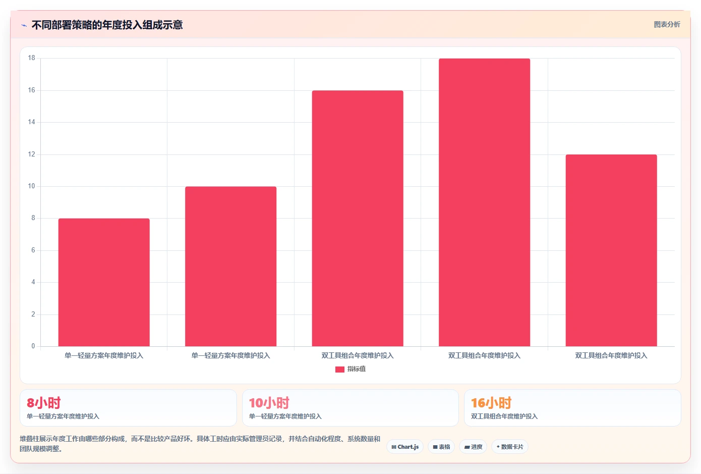Screen dimensions: 701x474
Task: Open the 8小时 stat card value
Action: [44, 403]
